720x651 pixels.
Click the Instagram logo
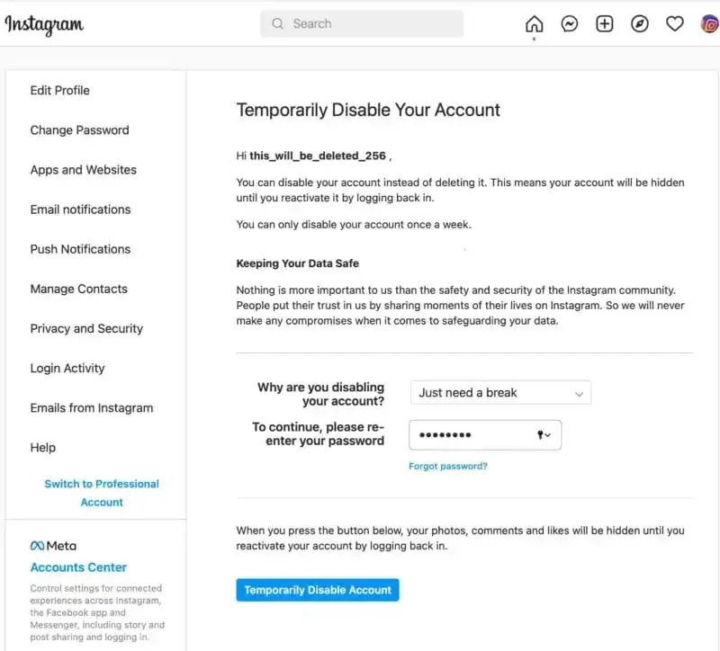tap(44, 25)
